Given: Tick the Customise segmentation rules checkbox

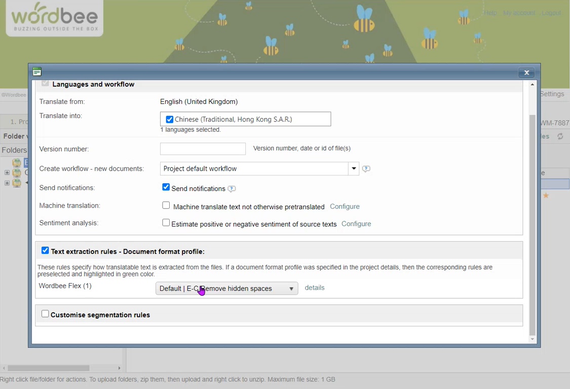Looking at the screenshot, I should 45,314.
